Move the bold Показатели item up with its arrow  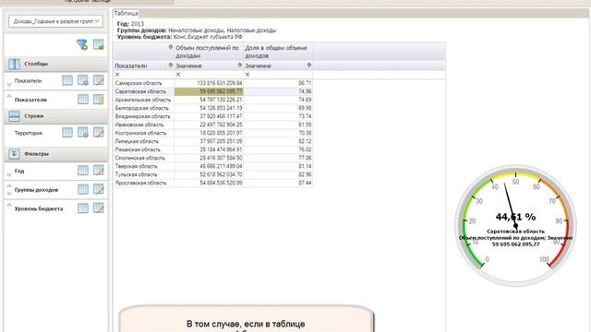click(x=9, y=96)
